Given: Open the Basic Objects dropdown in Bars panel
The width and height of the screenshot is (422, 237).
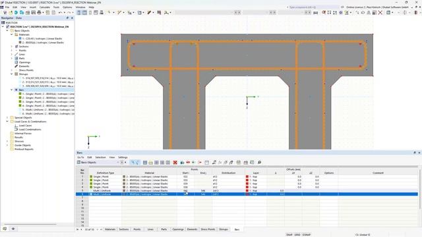Looking at the screenshot, I should [117, 163].
